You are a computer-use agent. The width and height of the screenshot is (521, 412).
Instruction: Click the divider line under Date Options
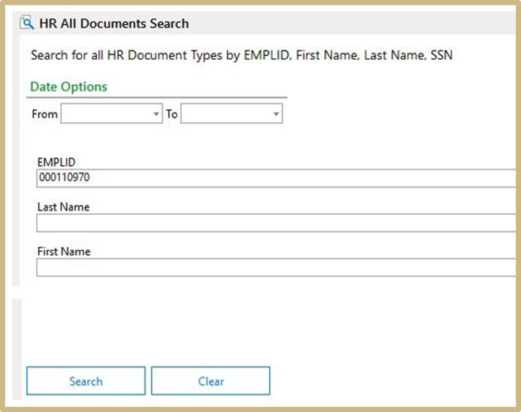pyautogui.click(x=157, y=98)
